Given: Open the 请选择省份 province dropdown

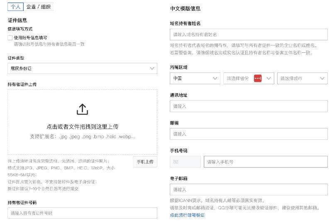Looking at the screenshot, I should (x=249, y=78).
